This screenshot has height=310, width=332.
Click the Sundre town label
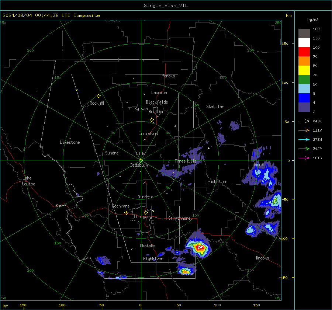[112, 153]
